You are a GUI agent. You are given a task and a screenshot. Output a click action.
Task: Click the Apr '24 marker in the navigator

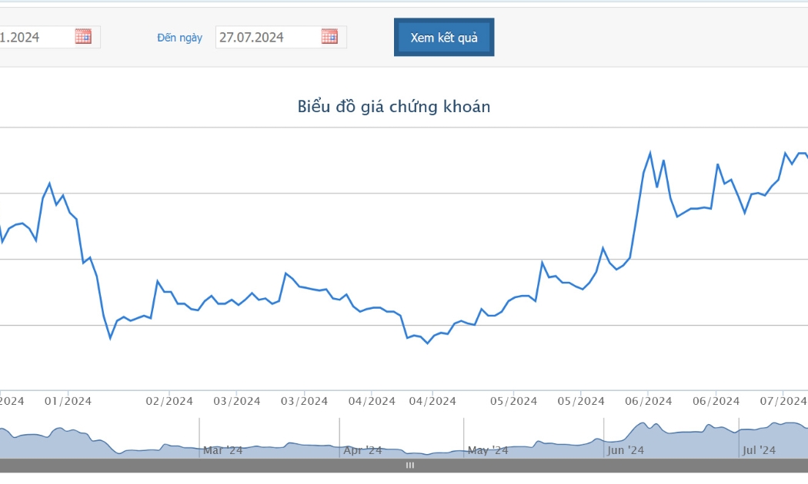tap(362, 450)
